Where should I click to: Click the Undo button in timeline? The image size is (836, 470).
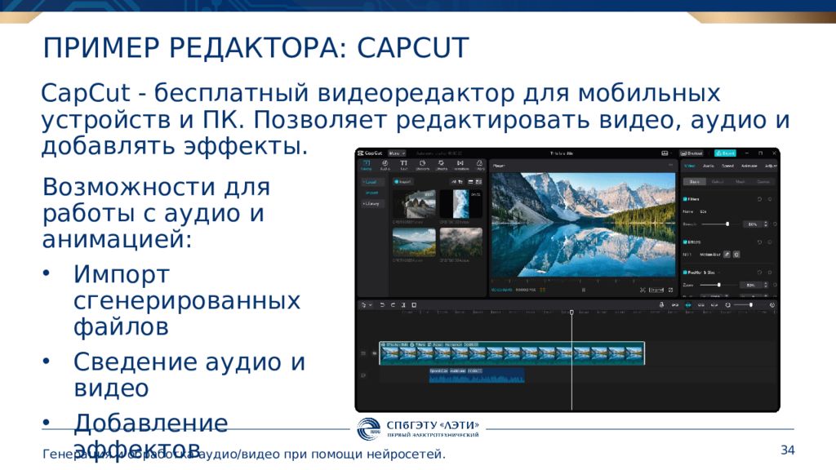point(382,305)
